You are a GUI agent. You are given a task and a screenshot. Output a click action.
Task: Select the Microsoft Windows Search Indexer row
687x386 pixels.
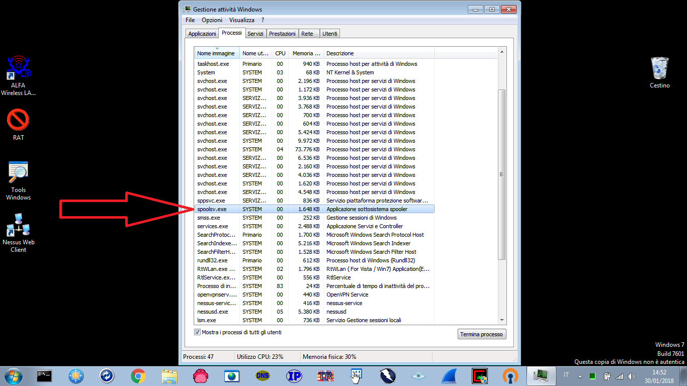(x=314, y=243)
